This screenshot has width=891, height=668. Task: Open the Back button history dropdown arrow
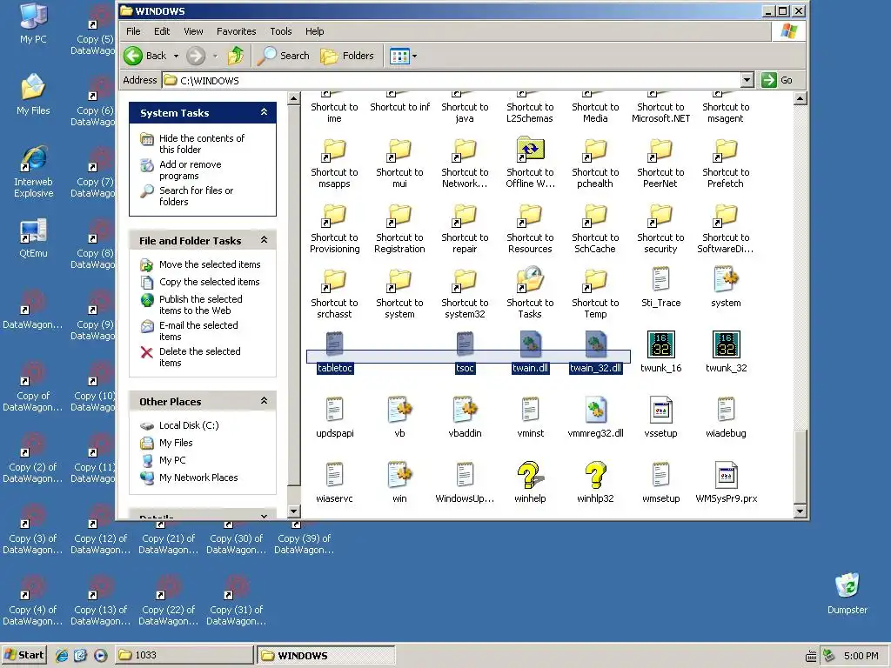[176, 56]
